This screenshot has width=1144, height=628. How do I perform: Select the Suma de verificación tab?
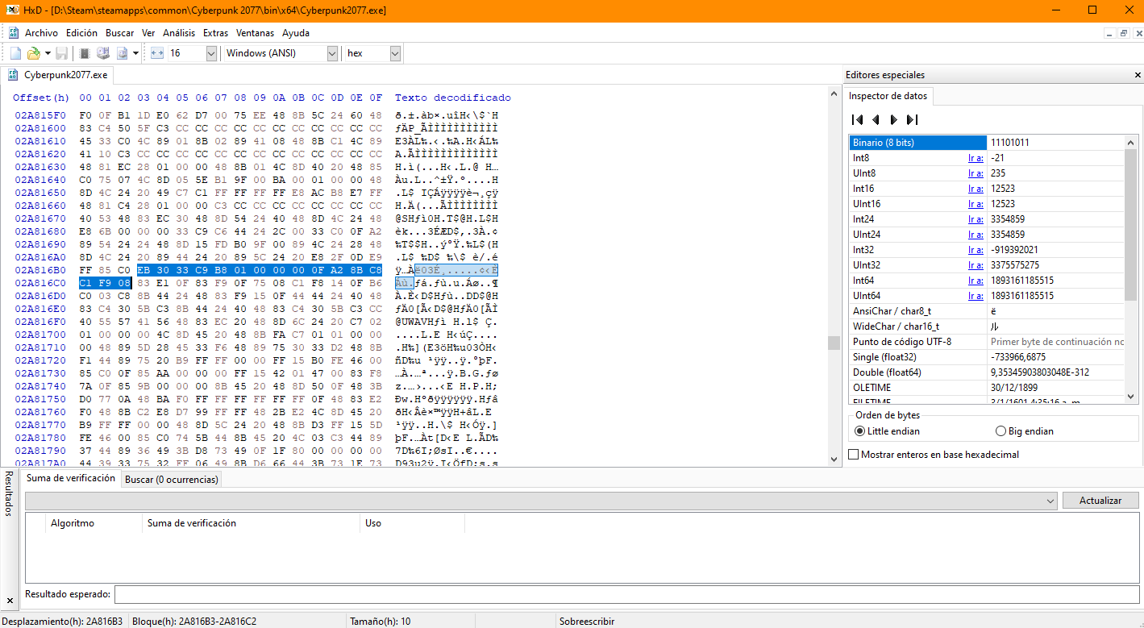click(x=71, y=478)
